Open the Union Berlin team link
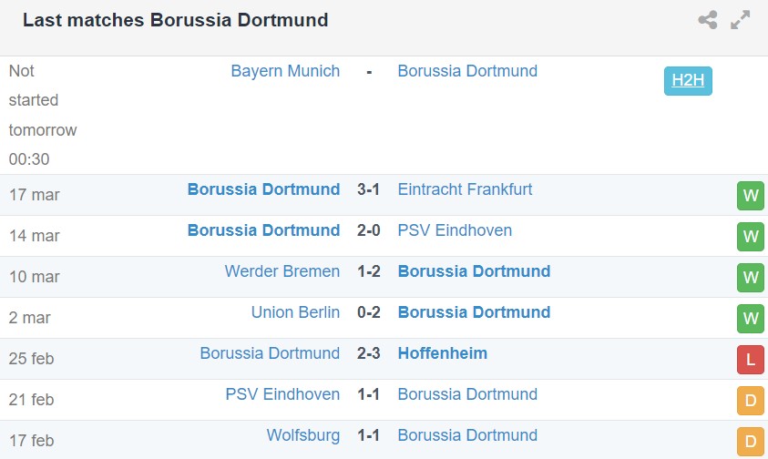The height and width of the screenshot is (459, 768). [x=295, y=312]
